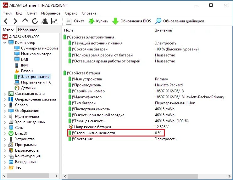Click the Датчики gauge icon
This screenshot has height=180, width=233.
pos(17,88)
